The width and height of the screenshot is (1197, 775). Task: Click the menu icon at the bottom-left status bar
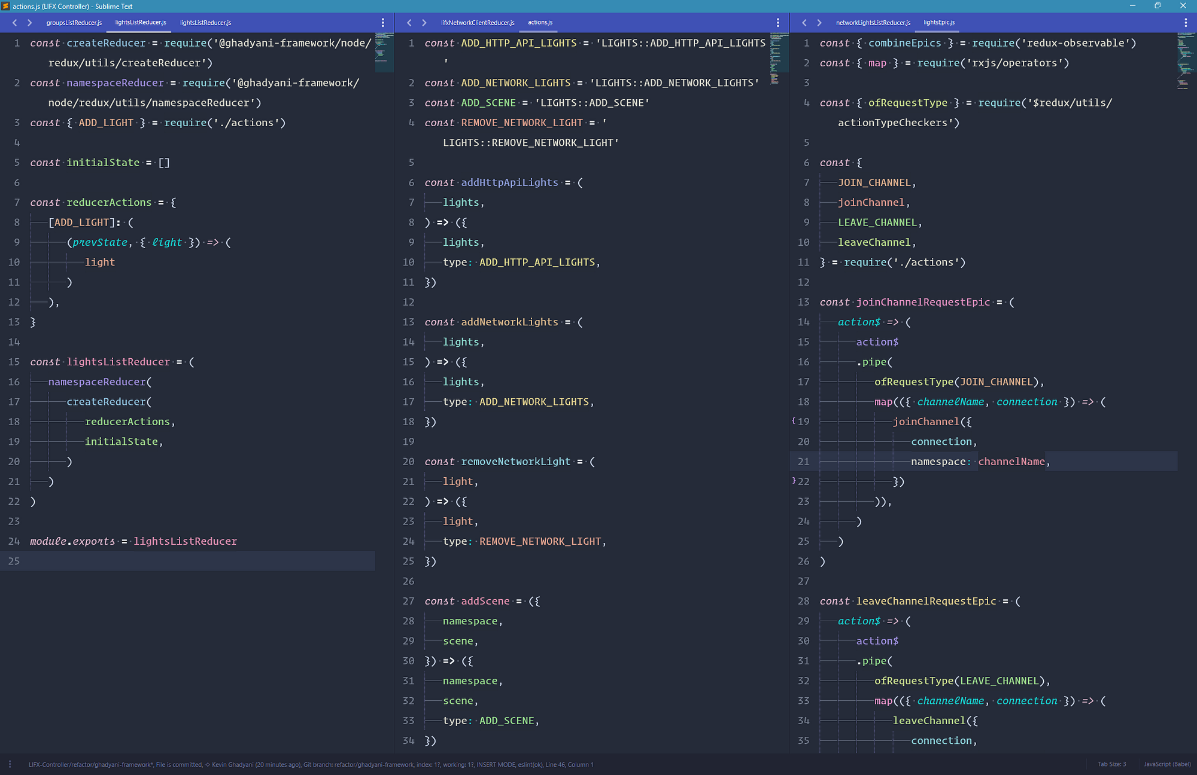10,764
